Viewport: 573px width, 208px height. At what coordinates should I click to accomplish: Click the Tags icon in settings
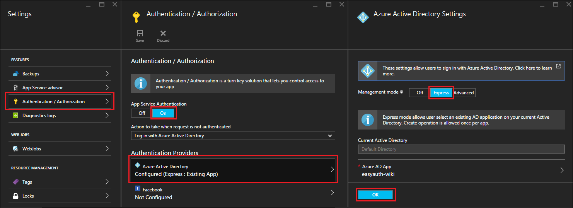coord(15,182)
